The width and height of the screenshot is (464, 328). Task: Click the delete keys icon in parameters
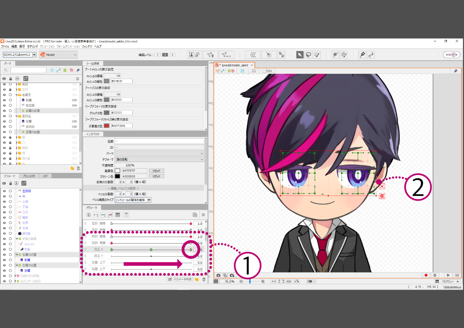pyautogui.click(x=111, y=215)
